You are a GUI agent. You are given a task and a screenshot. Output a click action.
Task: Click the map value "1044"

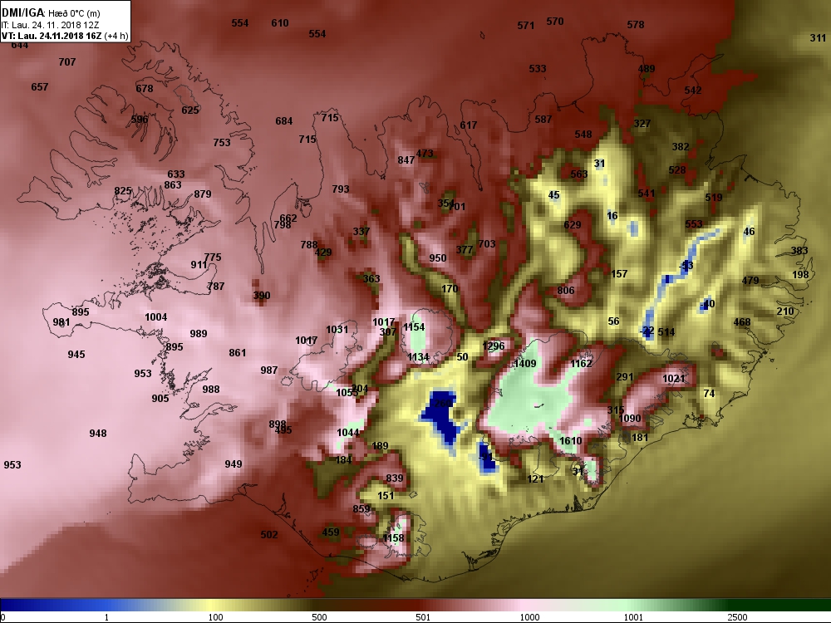click(x=348, y=432)
